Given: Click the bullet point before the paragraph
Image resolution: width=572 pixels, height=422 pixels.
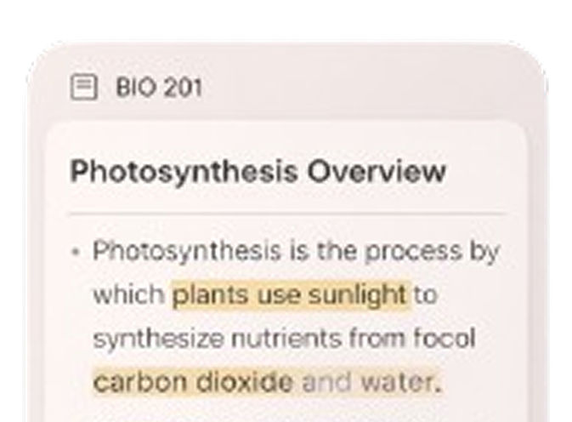Looking at the screenshot, I should (76, 253).
